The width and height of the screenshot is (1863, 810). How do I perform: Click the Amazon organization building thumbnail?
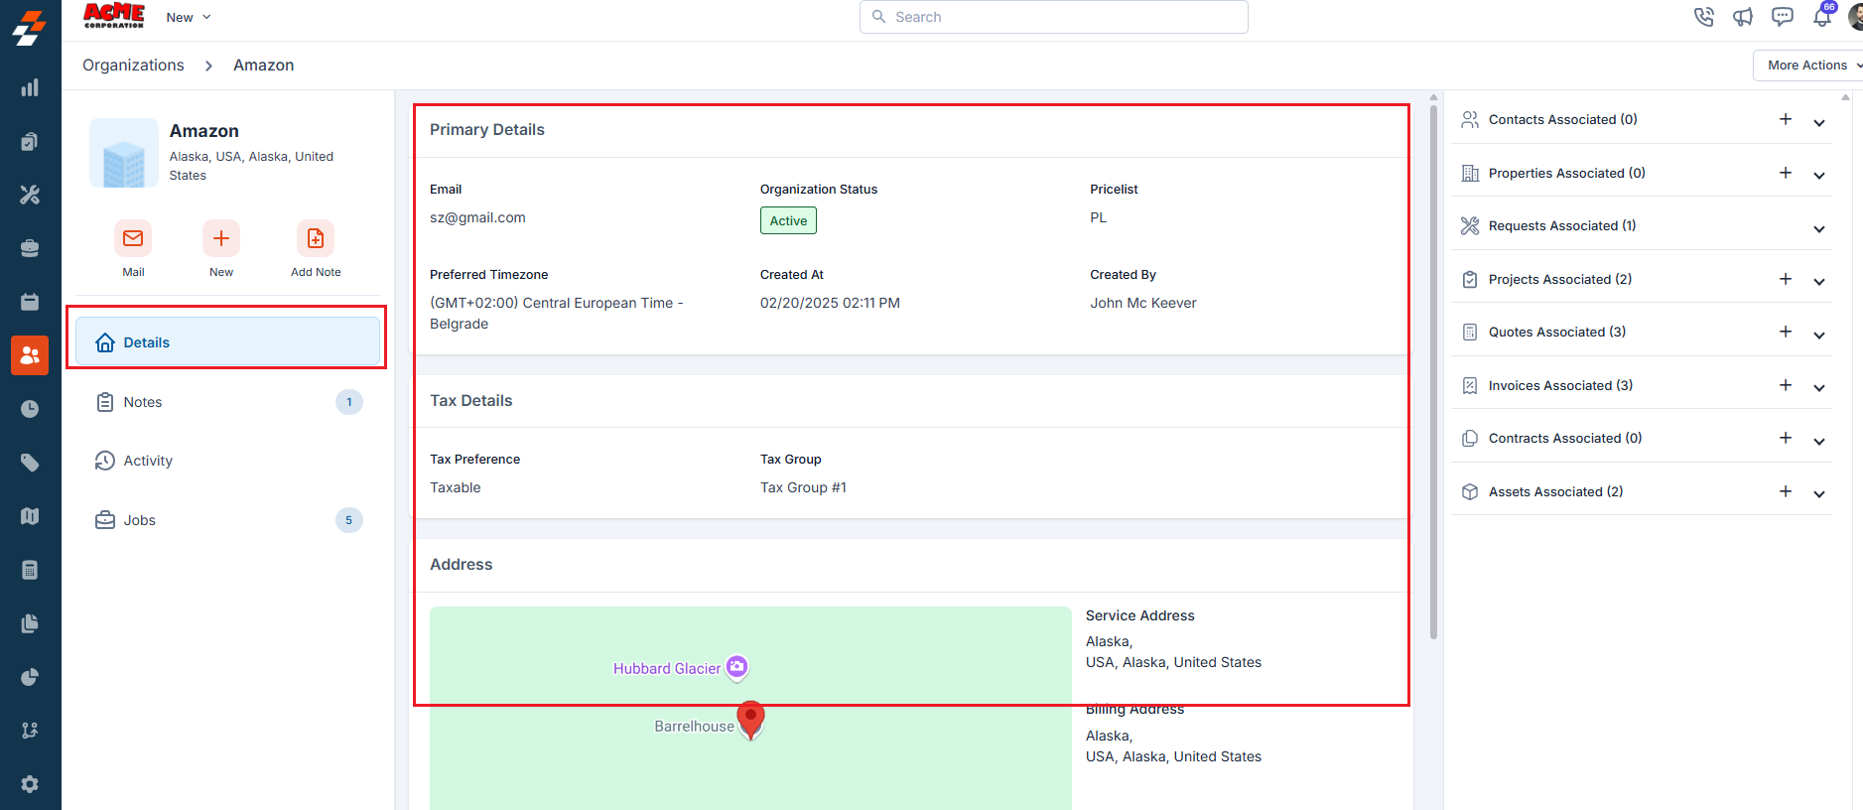[x=124, y=153]
